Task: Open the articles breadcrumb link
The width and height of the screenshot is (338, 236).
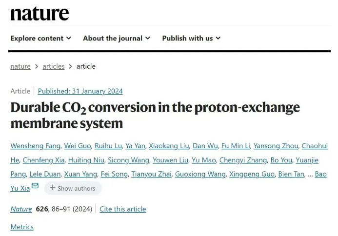Action: click(53, 66)
